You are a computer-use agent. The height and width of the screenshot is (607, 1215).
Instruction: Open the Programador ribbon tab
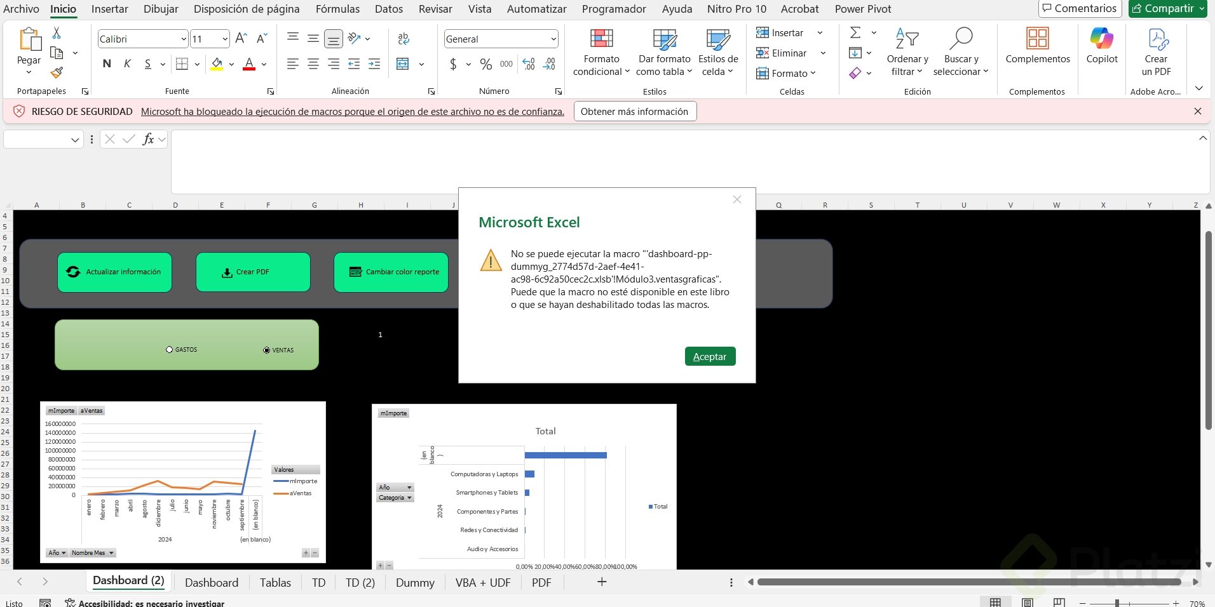coord(614,9)
